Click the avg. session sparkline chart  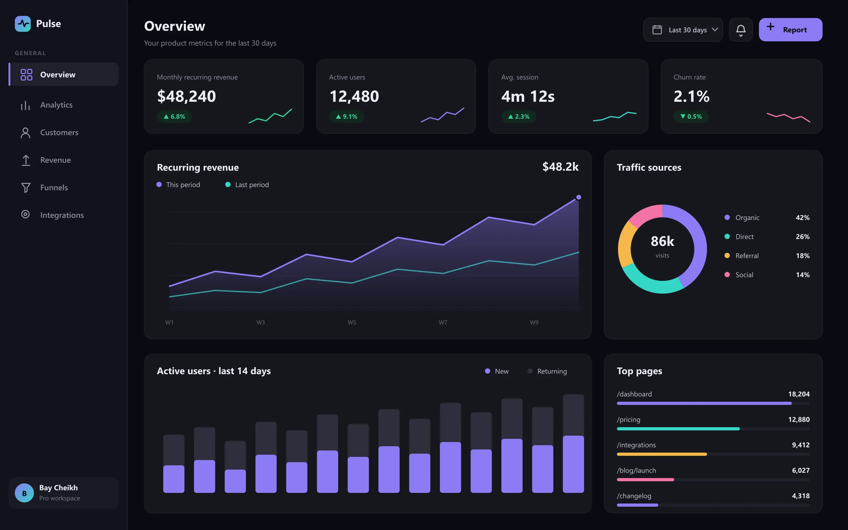pos(615,116)
